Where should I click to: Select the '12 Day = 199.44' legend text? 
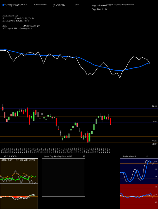12,6
